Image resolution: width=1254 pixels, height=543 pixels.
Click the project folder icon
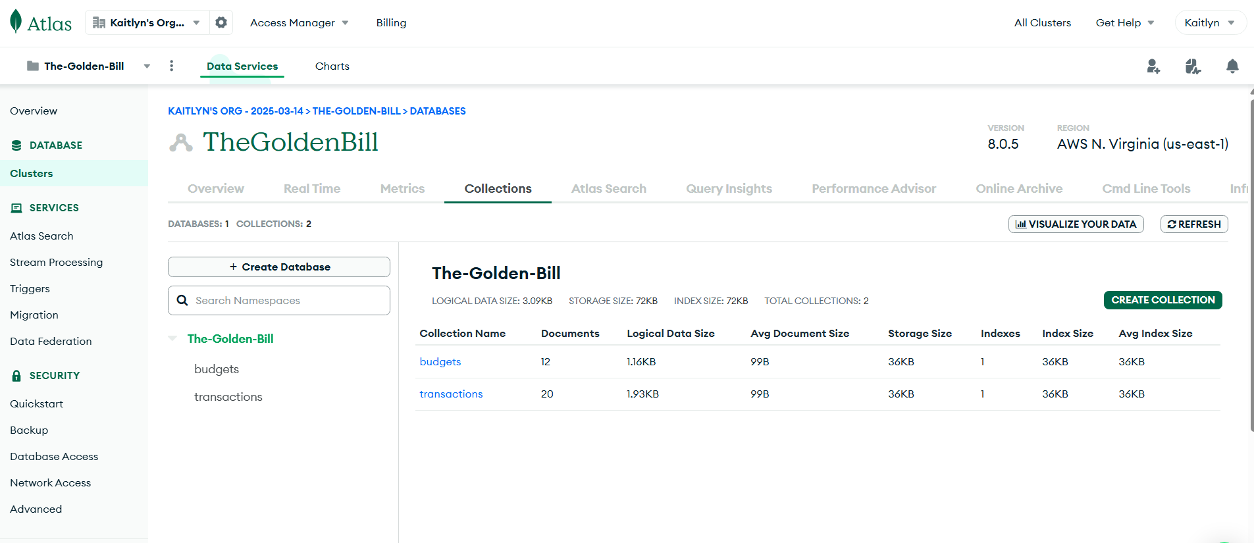[x=32, y=66]
